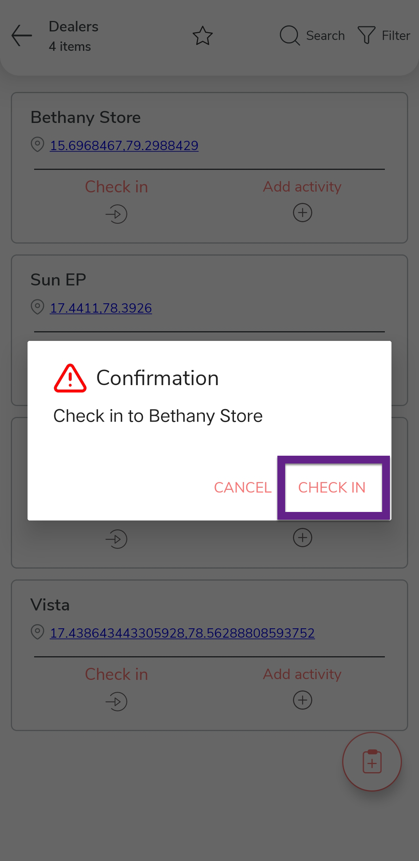Open the Filter funnel icon

(x=366, y=36)
